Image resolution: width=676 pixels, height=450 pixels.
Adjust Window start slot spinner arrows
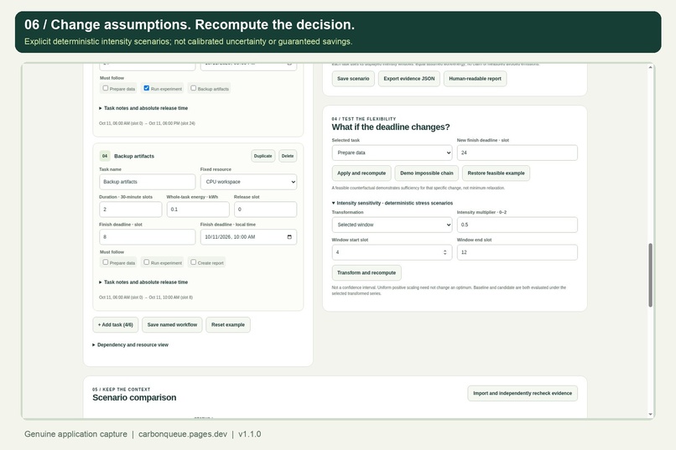[x=445, y=252]
